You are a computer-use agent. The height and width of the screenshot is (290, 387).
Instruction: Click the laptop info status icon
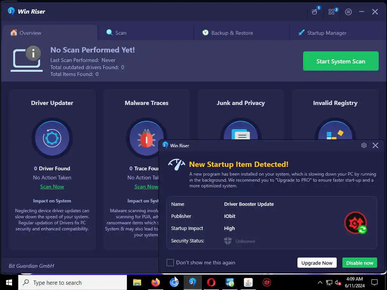coord(27,59)
